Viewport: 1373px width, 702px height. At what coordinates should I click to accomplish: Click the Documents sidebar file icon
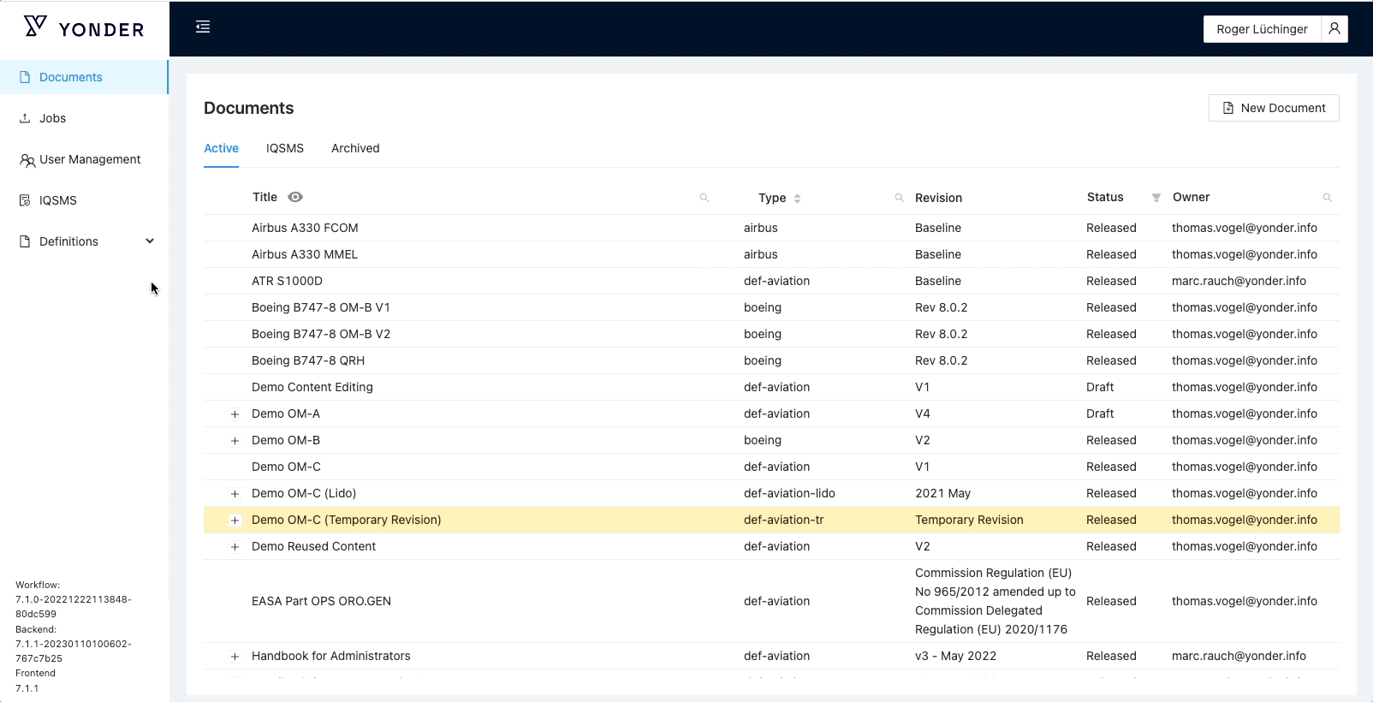pos(25,77)
